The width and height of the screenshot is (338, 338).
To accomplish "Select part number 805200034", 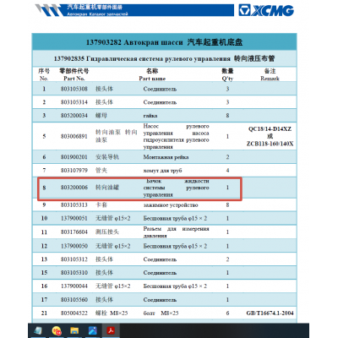I will coord(74,116).
